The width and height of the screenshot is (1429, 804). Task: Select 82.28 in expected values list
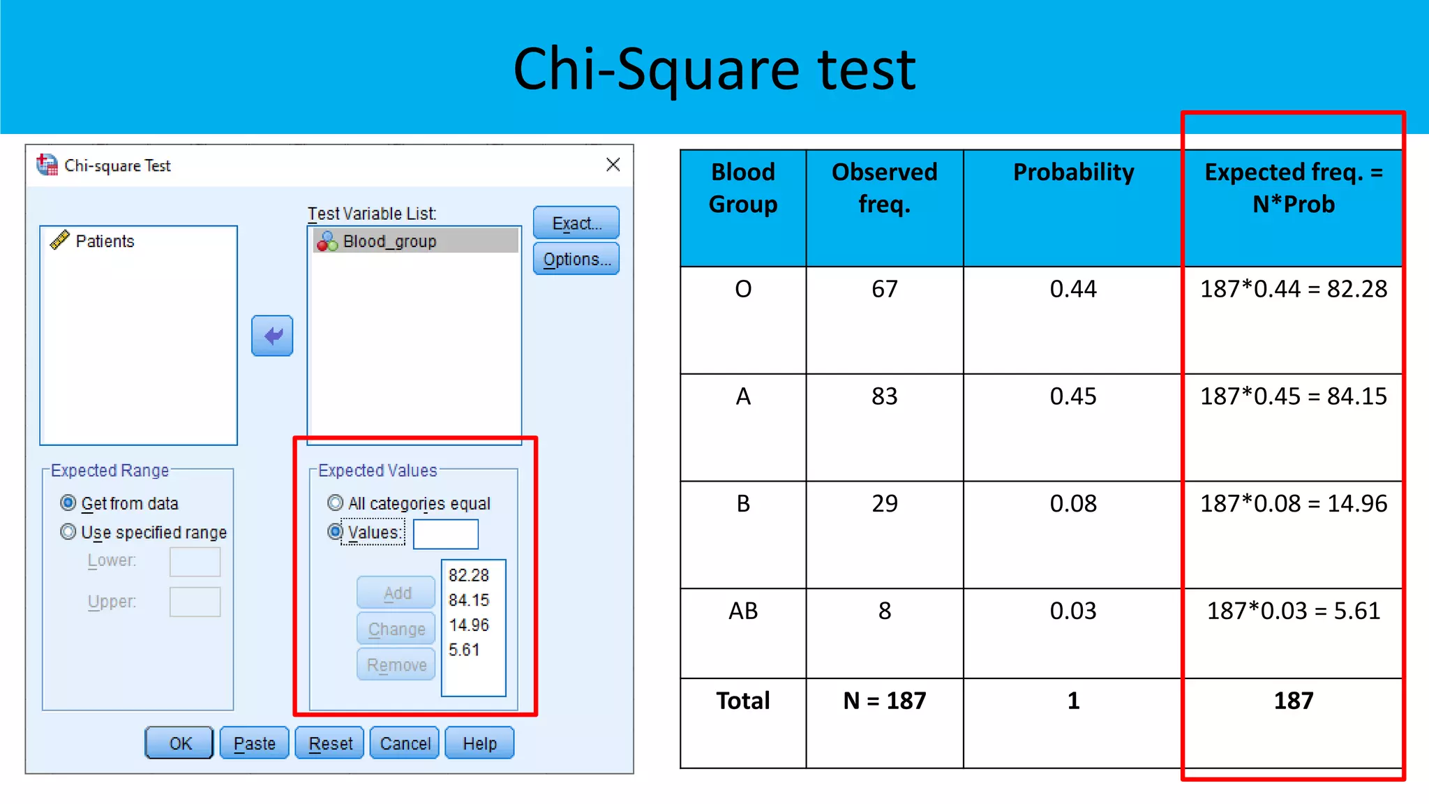click(x=469, y=575)
